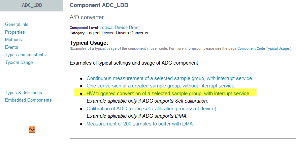Screen dimensions: 296x148
Task: Click the Logical Device Driver component level link
Action: pyautogui.click(x=120, y=28)
